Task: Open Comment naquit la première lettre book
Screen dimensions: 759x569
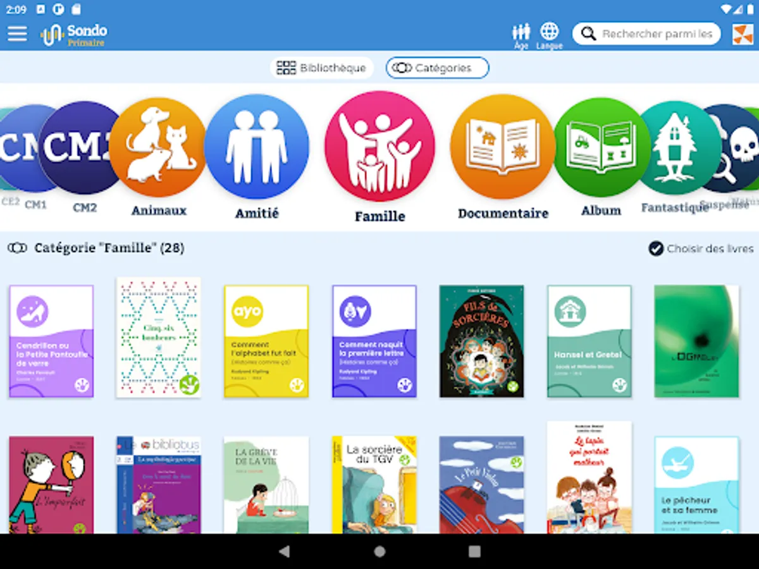Action: click(x=374, y=341)
